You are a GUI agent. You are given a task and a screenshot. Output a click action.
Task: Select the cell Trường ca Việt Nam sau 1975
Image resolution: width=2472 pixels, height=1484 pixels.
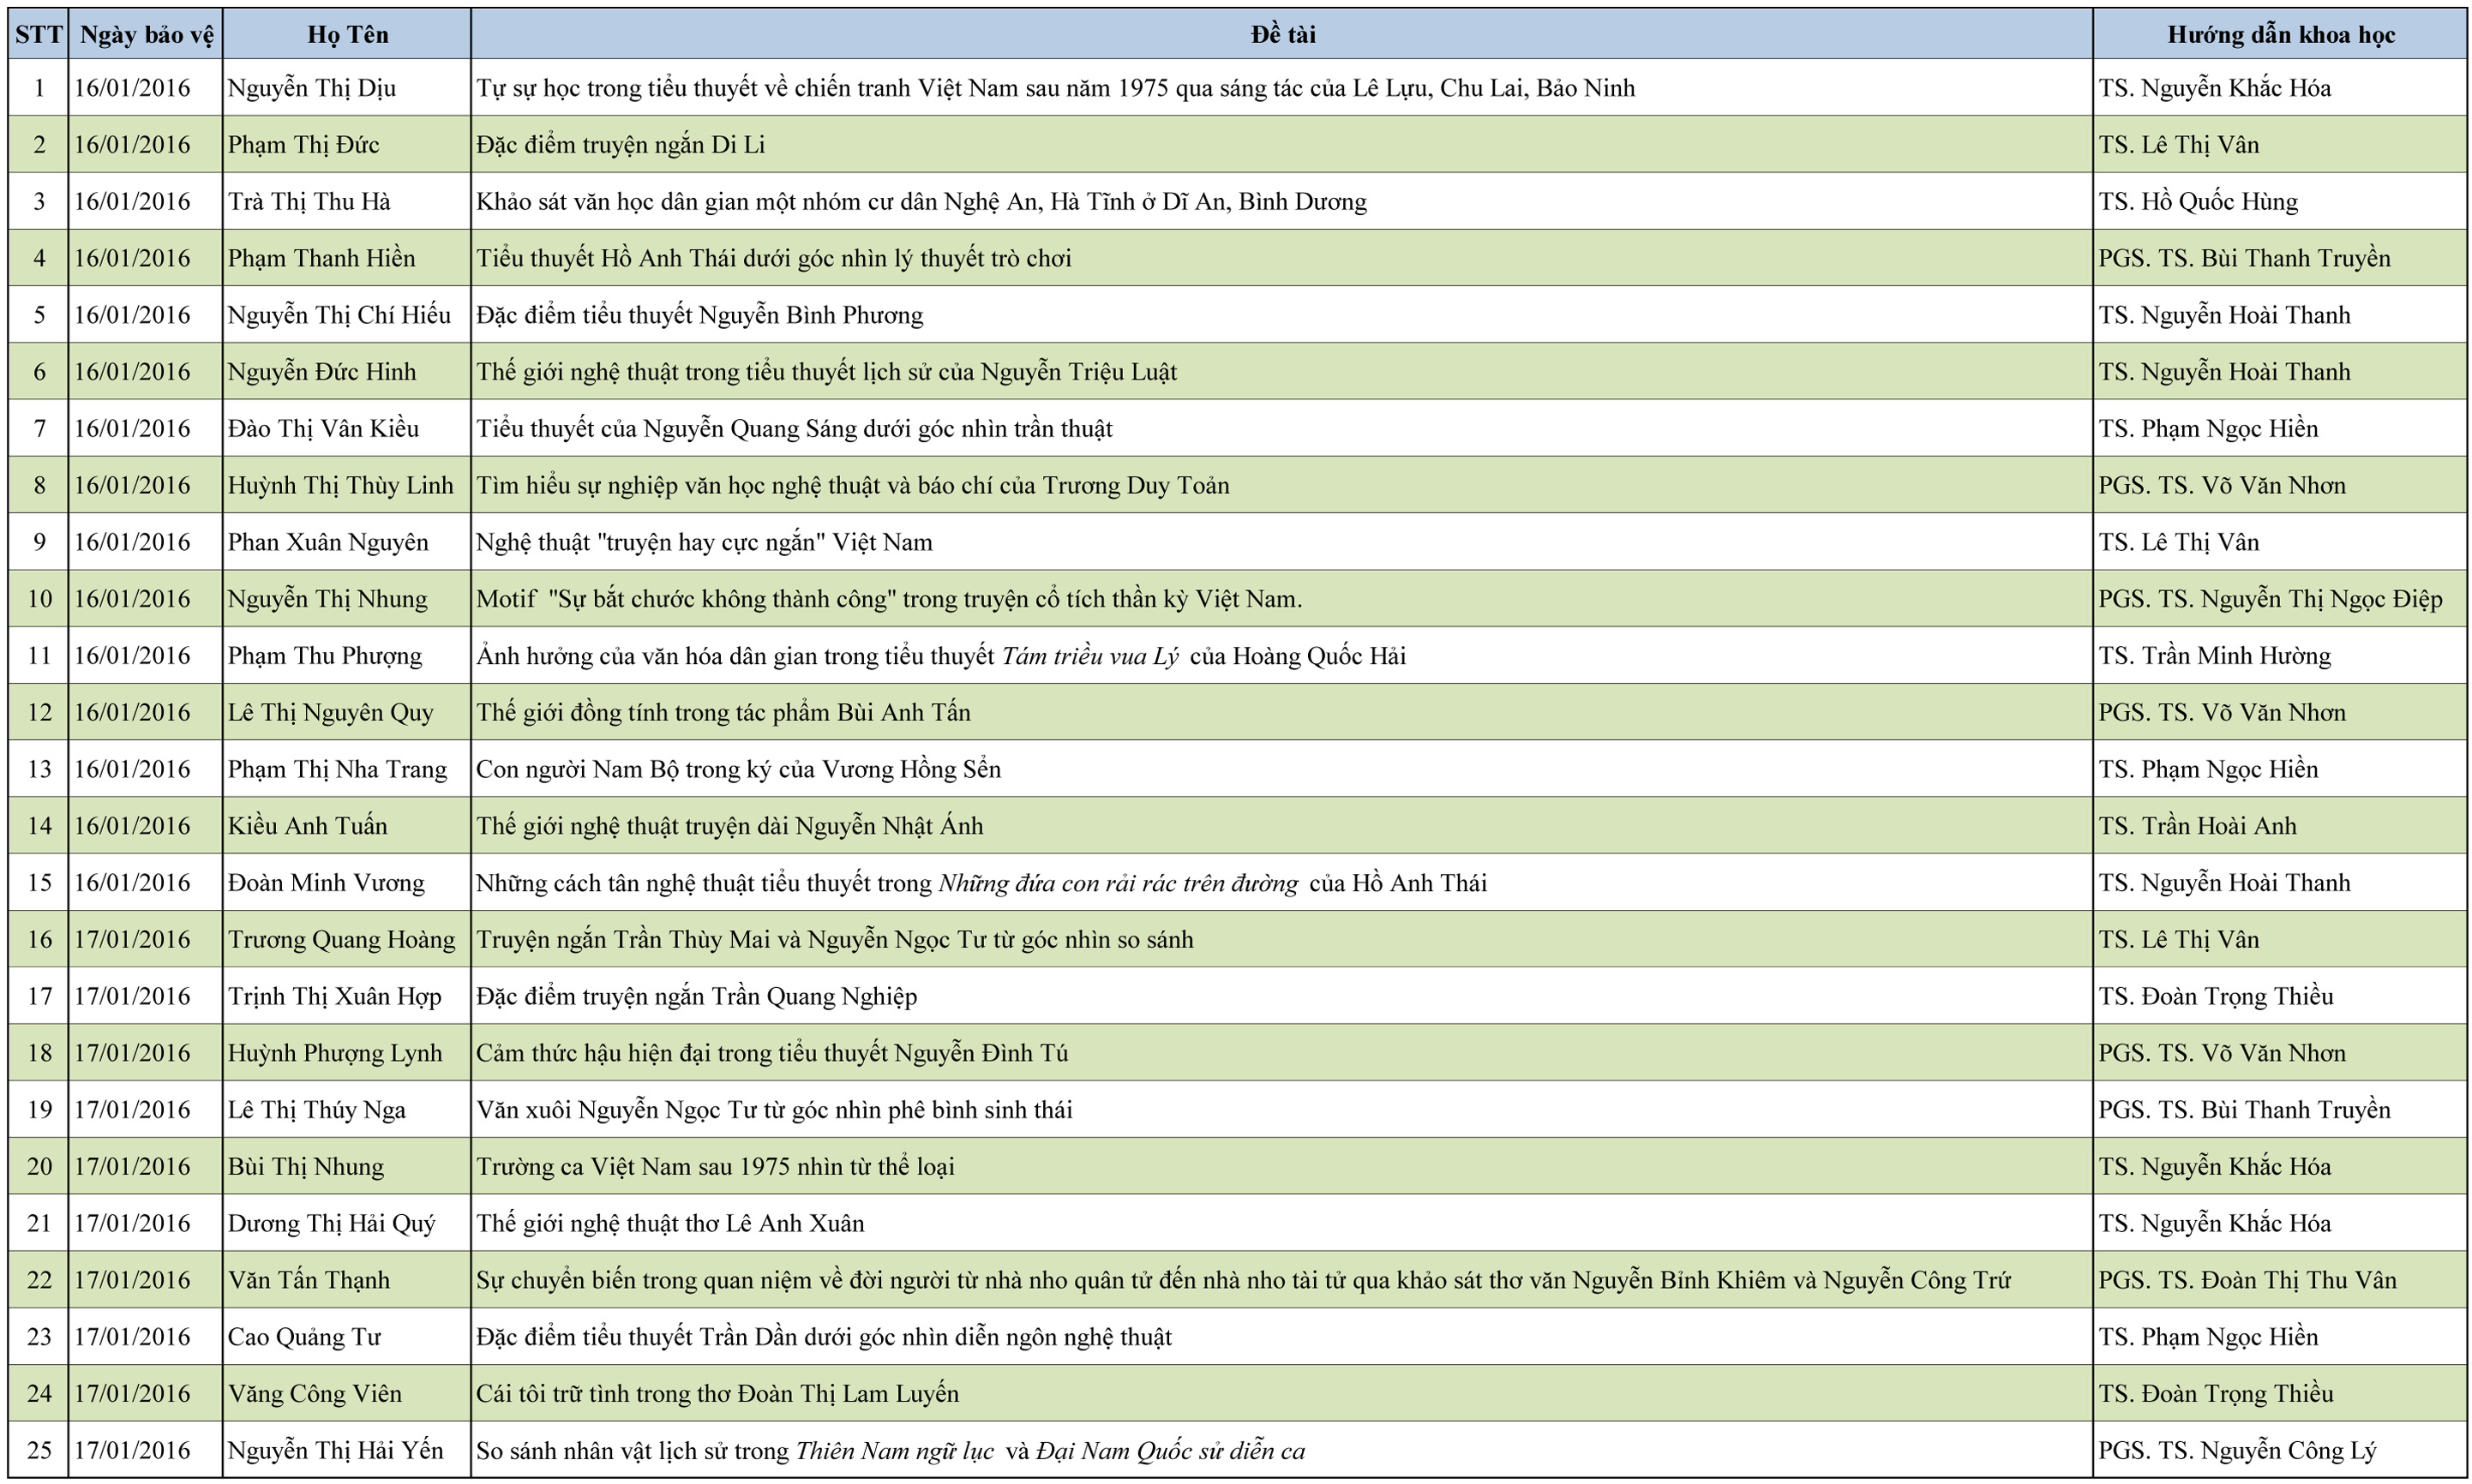(716, 1167)
